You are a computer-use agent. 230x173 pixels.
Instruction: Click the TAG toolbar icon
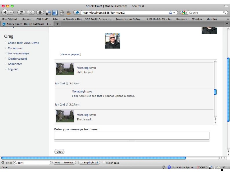pos(62,13)
